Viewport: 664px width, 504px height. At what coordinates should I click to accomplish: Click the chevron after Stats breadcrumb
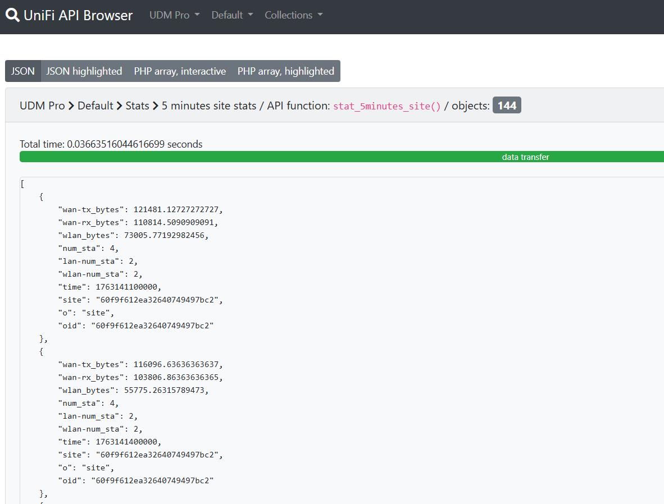point(156,106)
